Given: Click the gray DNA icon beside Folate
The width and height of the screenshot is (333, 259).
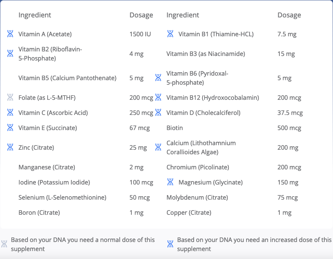Looking at the screenshot, I should point(10,98).
